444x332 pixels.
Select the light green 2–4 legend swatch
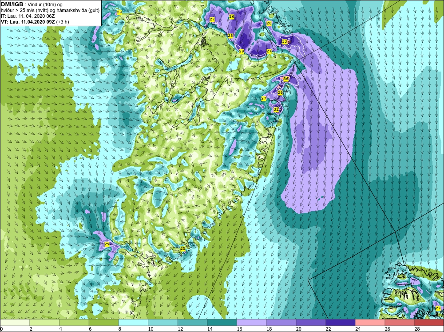[44, 322]
